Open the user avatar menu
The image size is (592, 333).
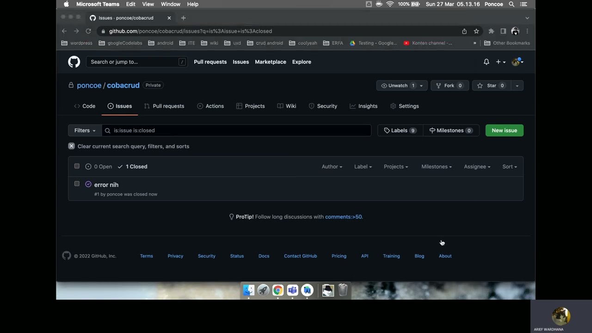point(517,62)
